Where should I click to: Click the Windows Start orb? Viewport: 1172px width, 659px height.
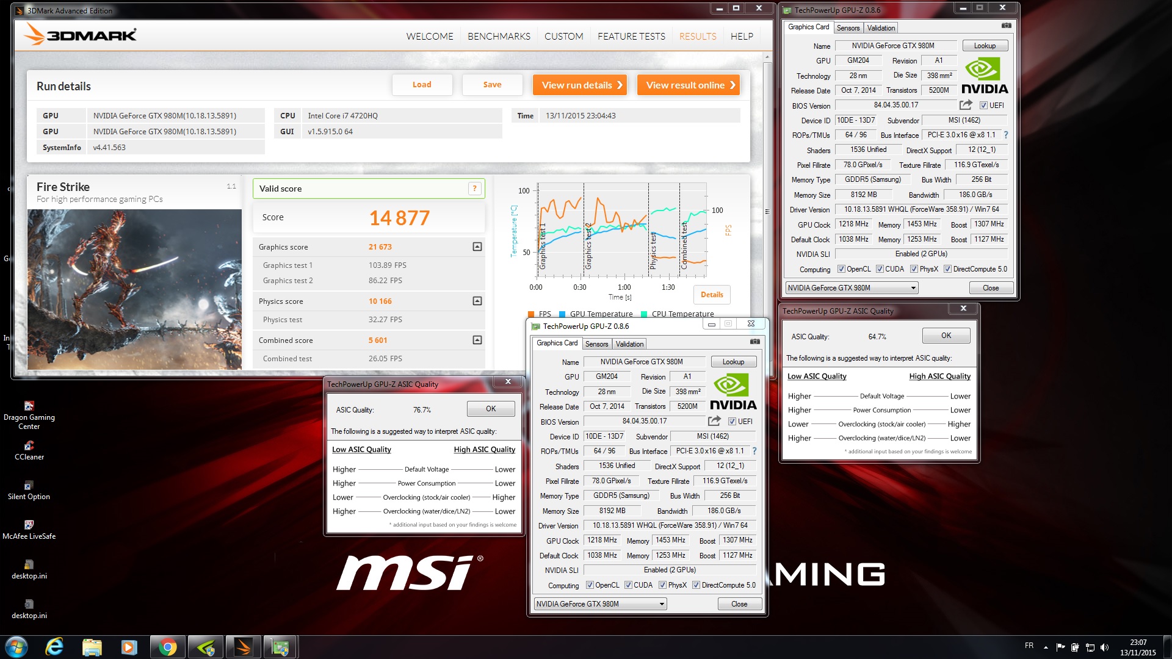16,647
